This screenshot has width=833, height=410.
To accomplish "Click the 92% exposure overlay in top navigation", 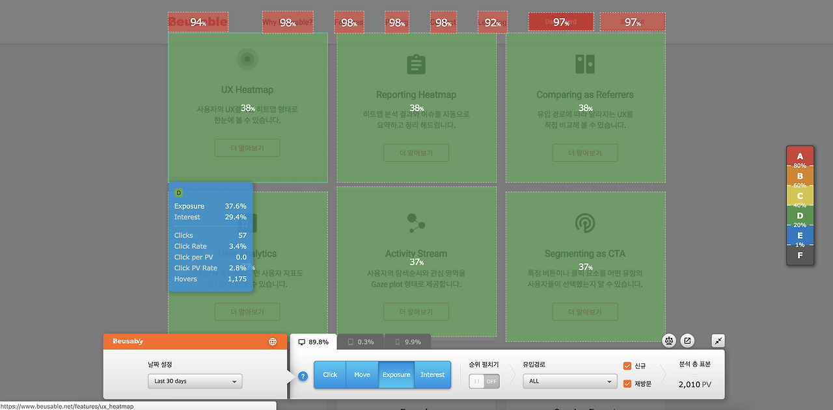I will pos(492,22).
